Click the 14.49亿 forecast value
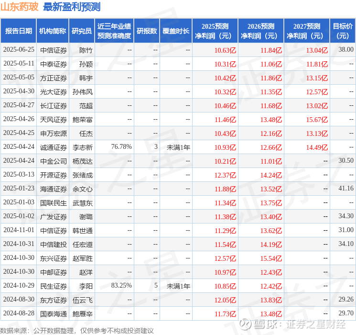 [x=317, y=147]
